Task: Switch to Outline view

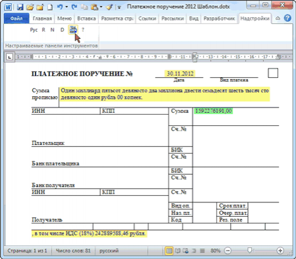Action: 194,250
